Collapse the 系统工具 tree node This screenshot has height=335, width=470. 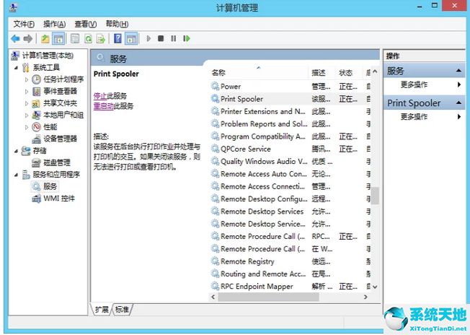[x=17, y=68]
